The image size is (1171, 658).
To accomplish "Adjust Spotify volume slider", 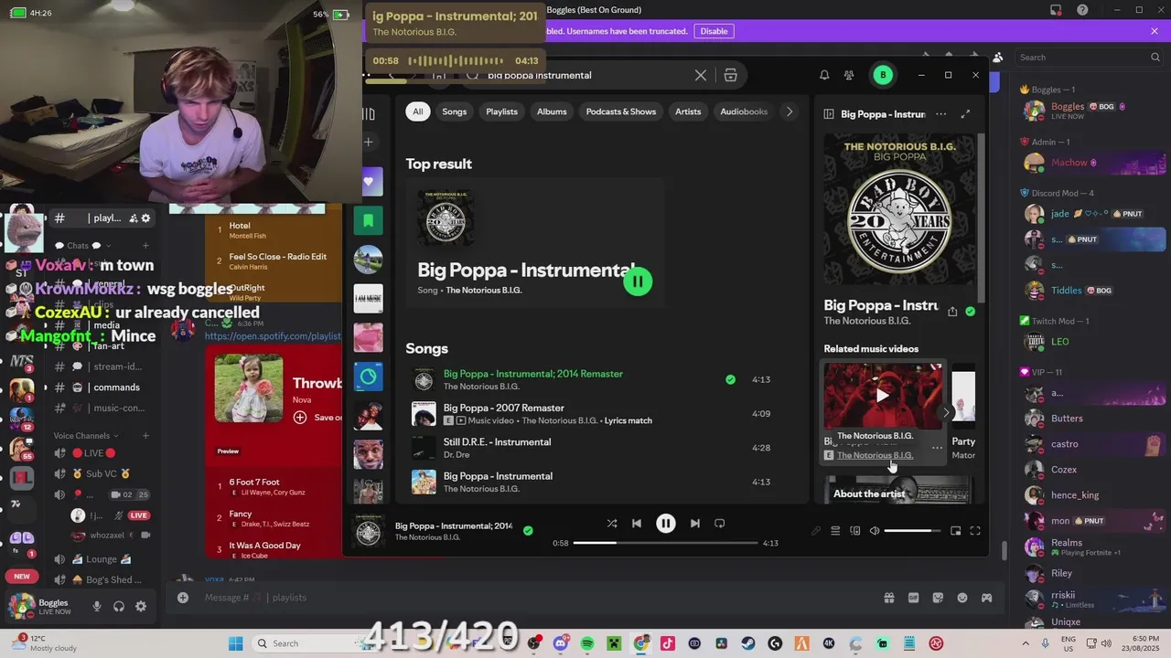I will (912, 531).
